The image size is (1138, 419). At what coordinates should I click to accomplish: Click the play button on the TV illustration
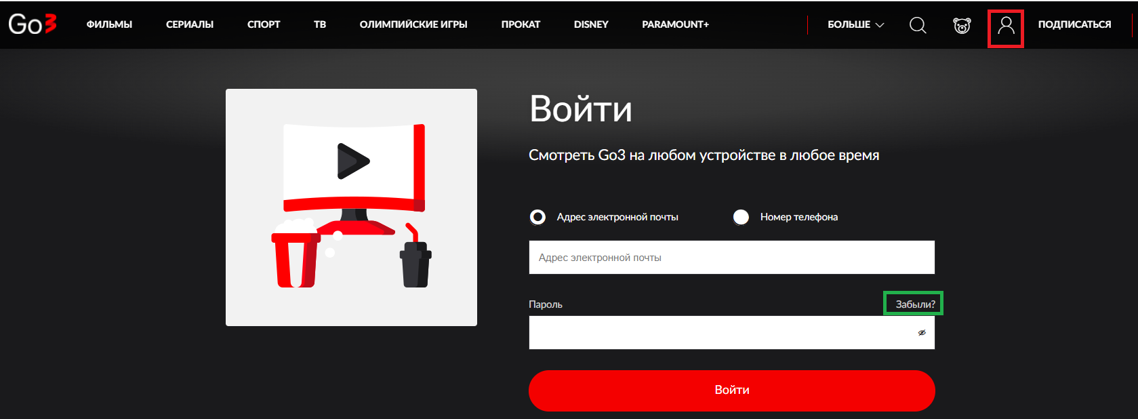click(352, 161)
